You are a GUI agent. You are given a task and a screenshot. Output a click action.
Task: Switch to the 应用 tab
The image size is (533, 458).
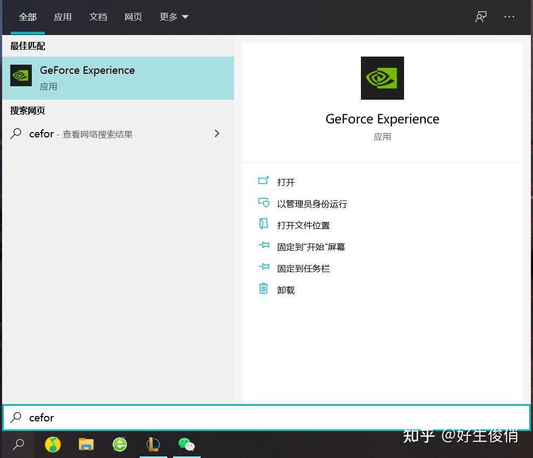pyautogui.click(x=63, y=17)
